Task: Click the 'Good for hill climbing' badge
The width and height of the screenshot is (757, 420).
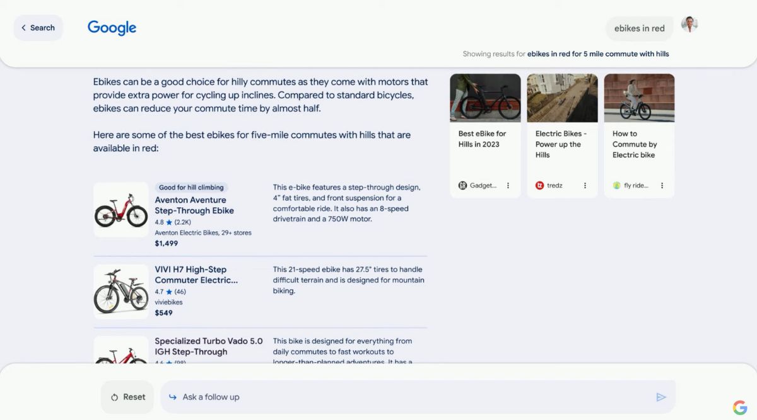Action: click(191, 187)
